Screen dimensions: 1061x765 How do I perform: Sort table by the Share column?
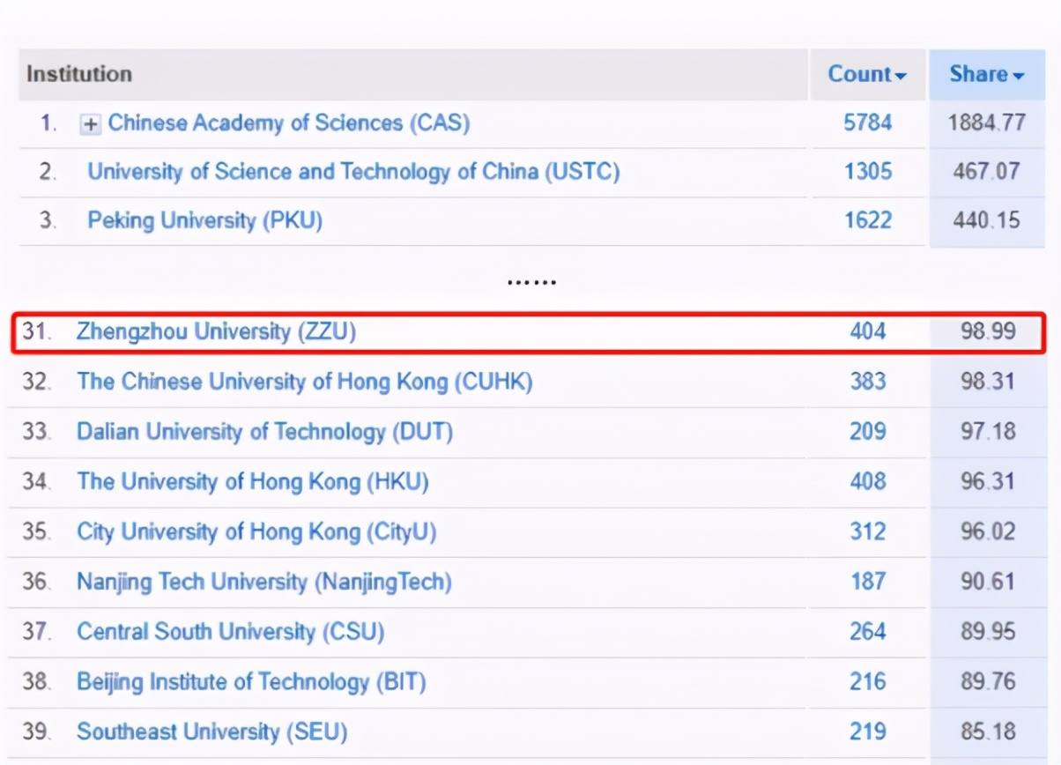click(x=985, y=74)
